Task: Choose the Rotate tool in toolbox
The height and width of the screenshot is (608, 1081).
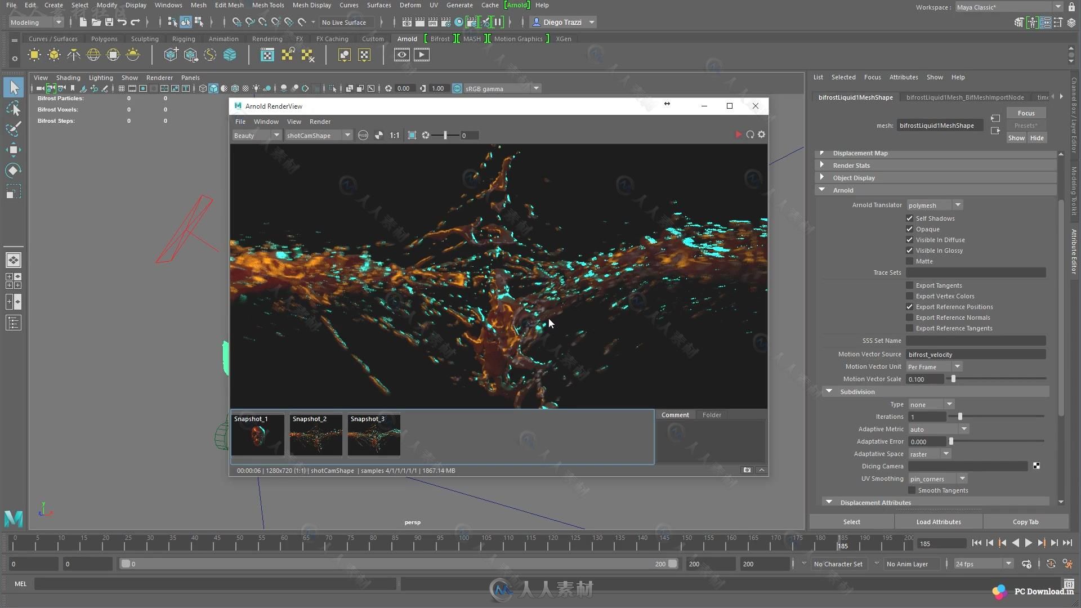Action: coord(14,171)
